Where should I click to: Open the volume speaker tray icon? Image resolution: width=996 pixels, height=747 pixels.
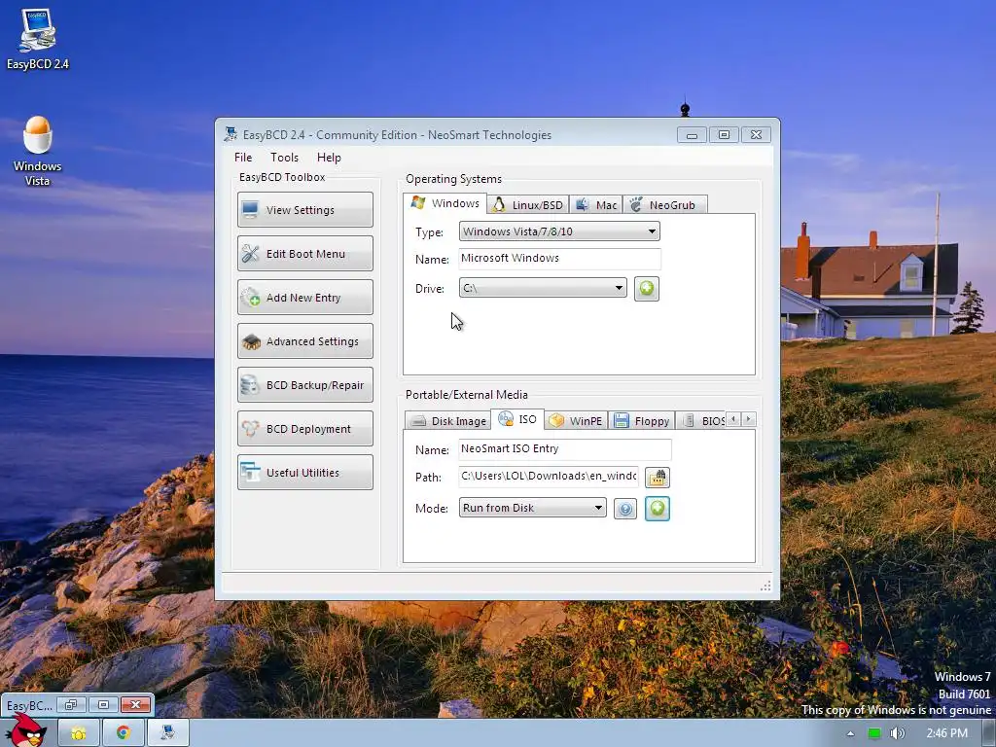tap(897, 733)
